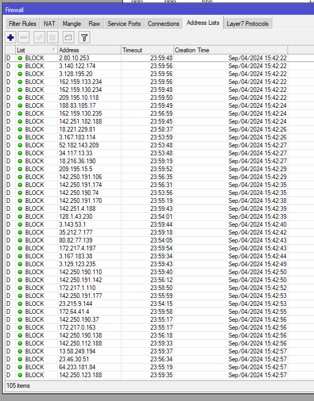Viewport: 314px width, 401px height.
Task: Select the row with address 172.217.0.163
Action: (x=159, y=328)
